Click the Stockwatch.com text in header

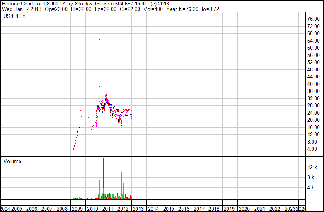pyautogui.click(x=94, y=4)
